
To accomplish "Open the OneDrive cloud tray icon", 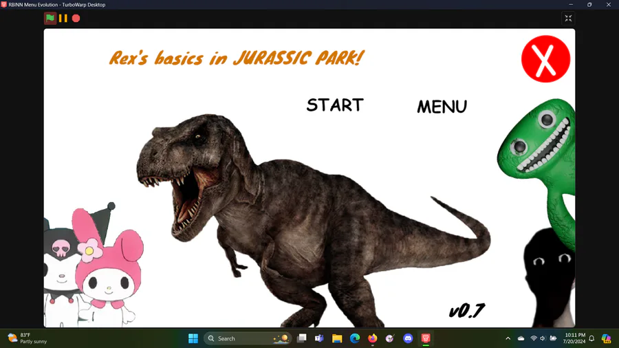I will pyautogui.click(x=521, y=338).
